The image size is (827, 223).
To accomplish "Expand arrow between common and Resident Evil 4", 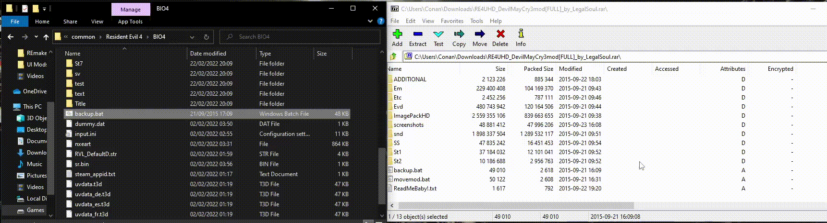I will pyautogui.click(x=100, y=37).
